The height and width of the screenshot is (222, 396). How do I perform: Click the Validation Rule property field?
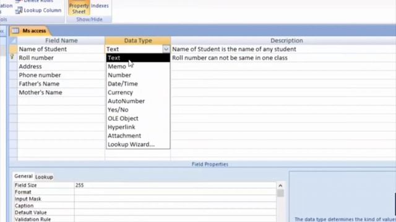coord(175,220)
